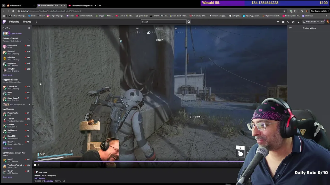330x185 pixels.
Task: Click Go Ad-Free for Free button
Action: coord(313,22)
